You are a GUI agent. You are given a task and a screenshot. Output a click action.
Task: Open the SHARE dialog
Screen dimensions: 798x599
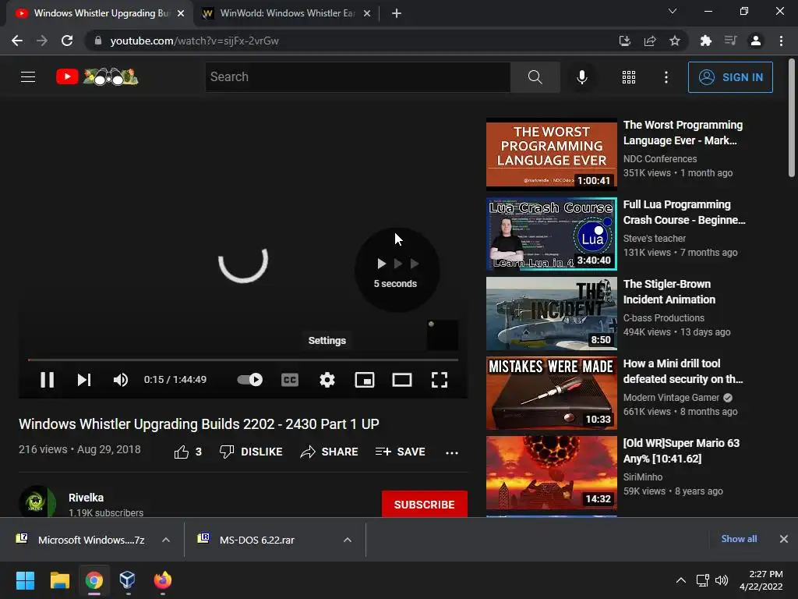click(x=330, y=452)
